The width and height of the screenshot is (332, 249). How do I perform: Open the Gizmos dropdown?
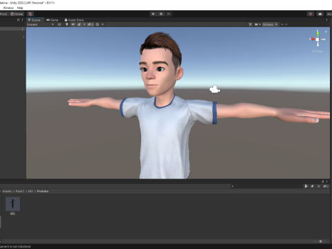(270, 24)
